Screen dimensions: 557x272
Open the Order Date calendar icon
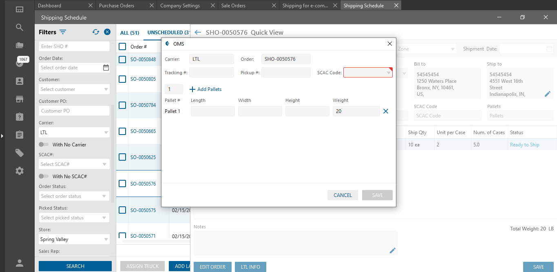(x=106, y=68)
